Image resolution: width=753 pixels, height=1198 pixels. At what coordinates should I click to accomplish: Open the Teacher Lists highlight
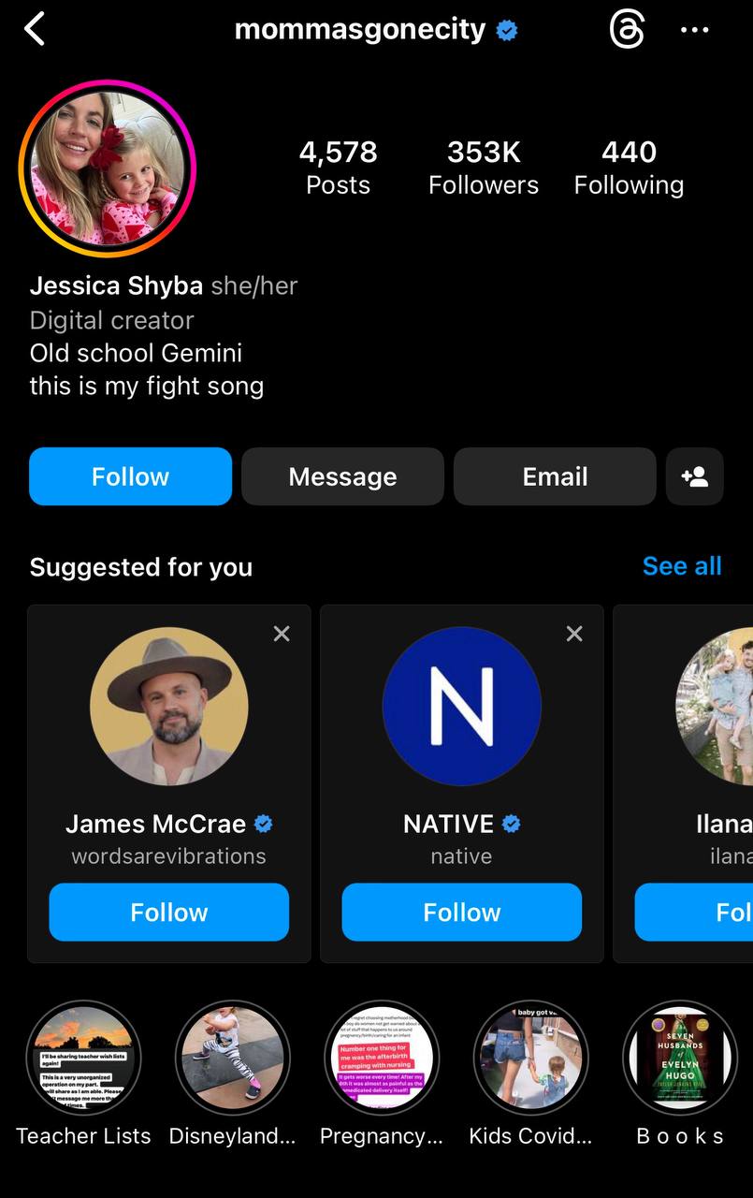(83, 1058)
